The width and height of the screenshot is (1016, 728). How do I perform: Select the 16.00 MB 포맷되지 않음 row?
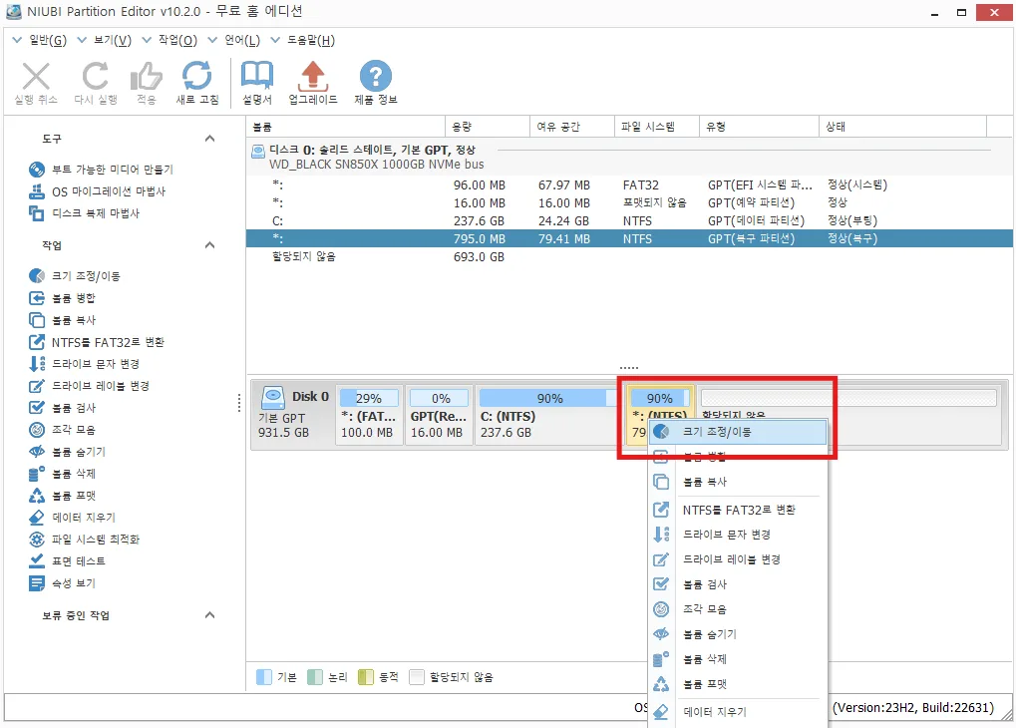click(629, 202)
